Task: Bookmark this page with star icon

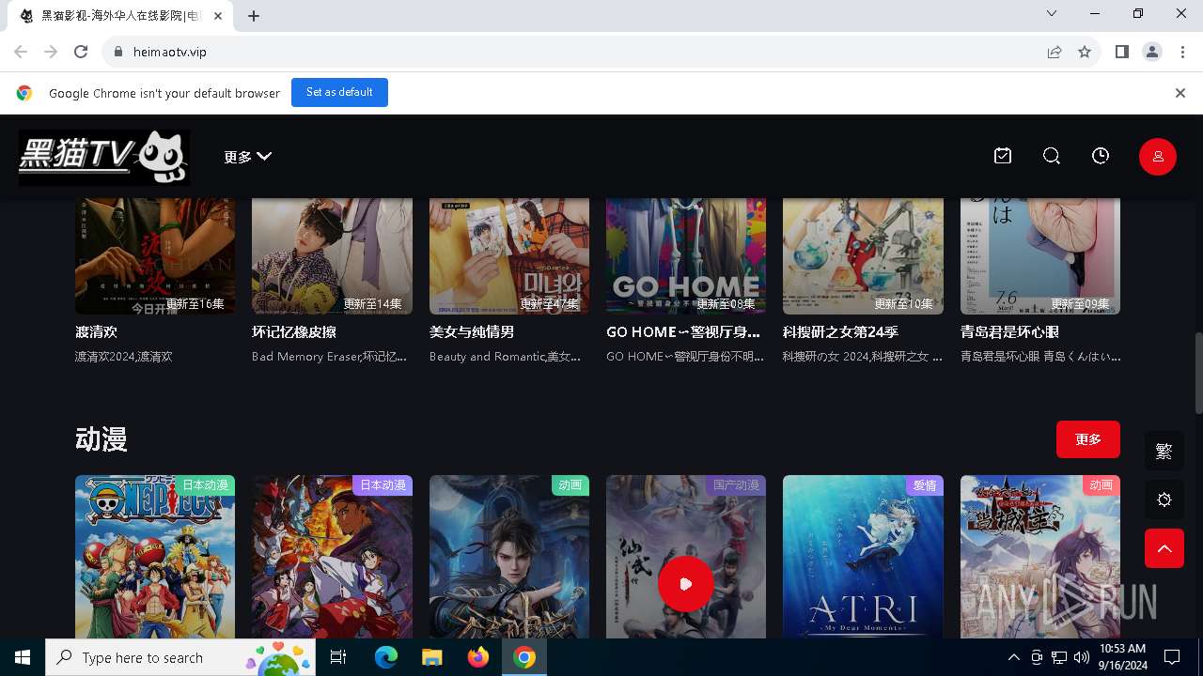Action: tap(1085, 52)
